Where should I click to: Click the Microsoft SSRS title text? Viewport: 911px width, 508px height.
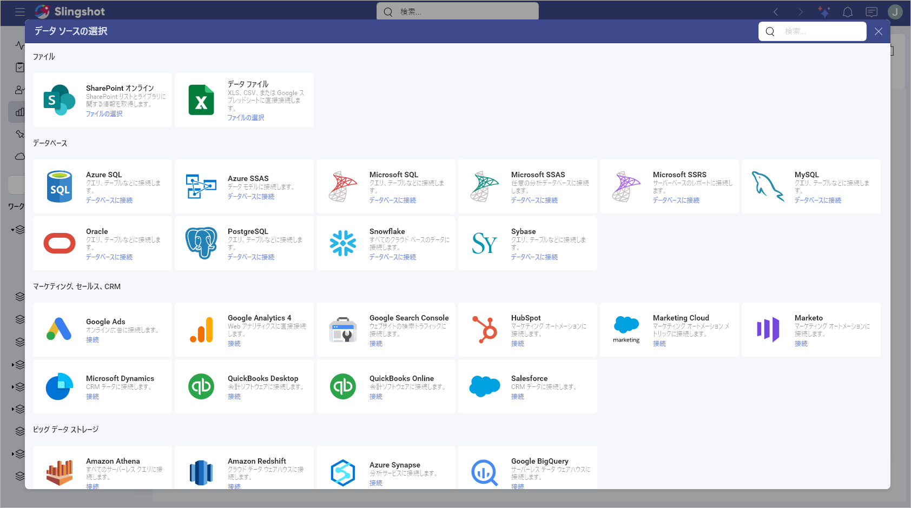point(679,175)
